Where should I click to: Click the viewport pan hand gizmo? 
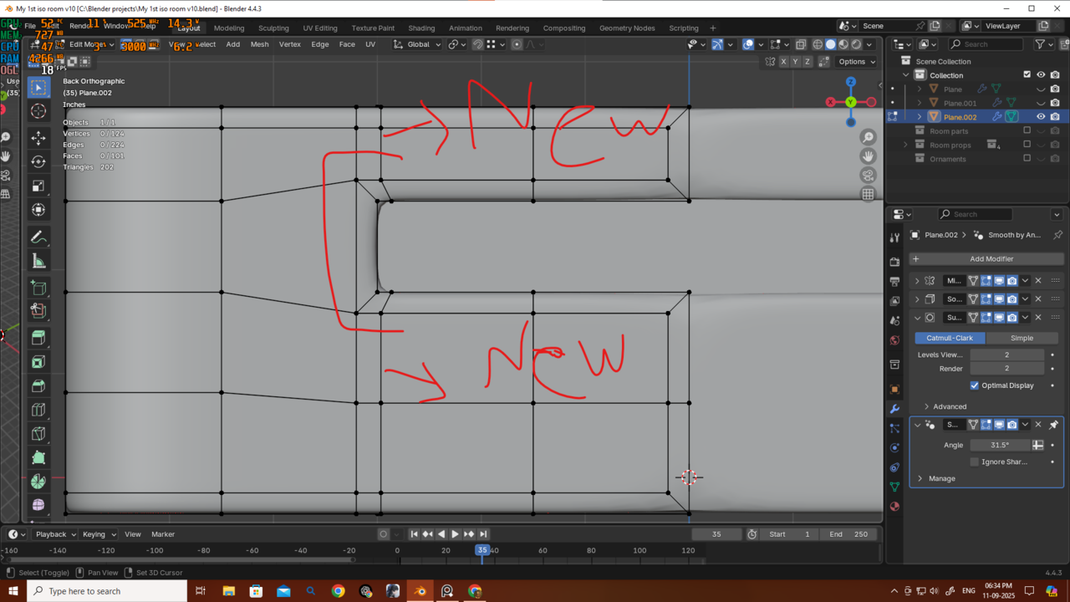[x=869, y=156]
